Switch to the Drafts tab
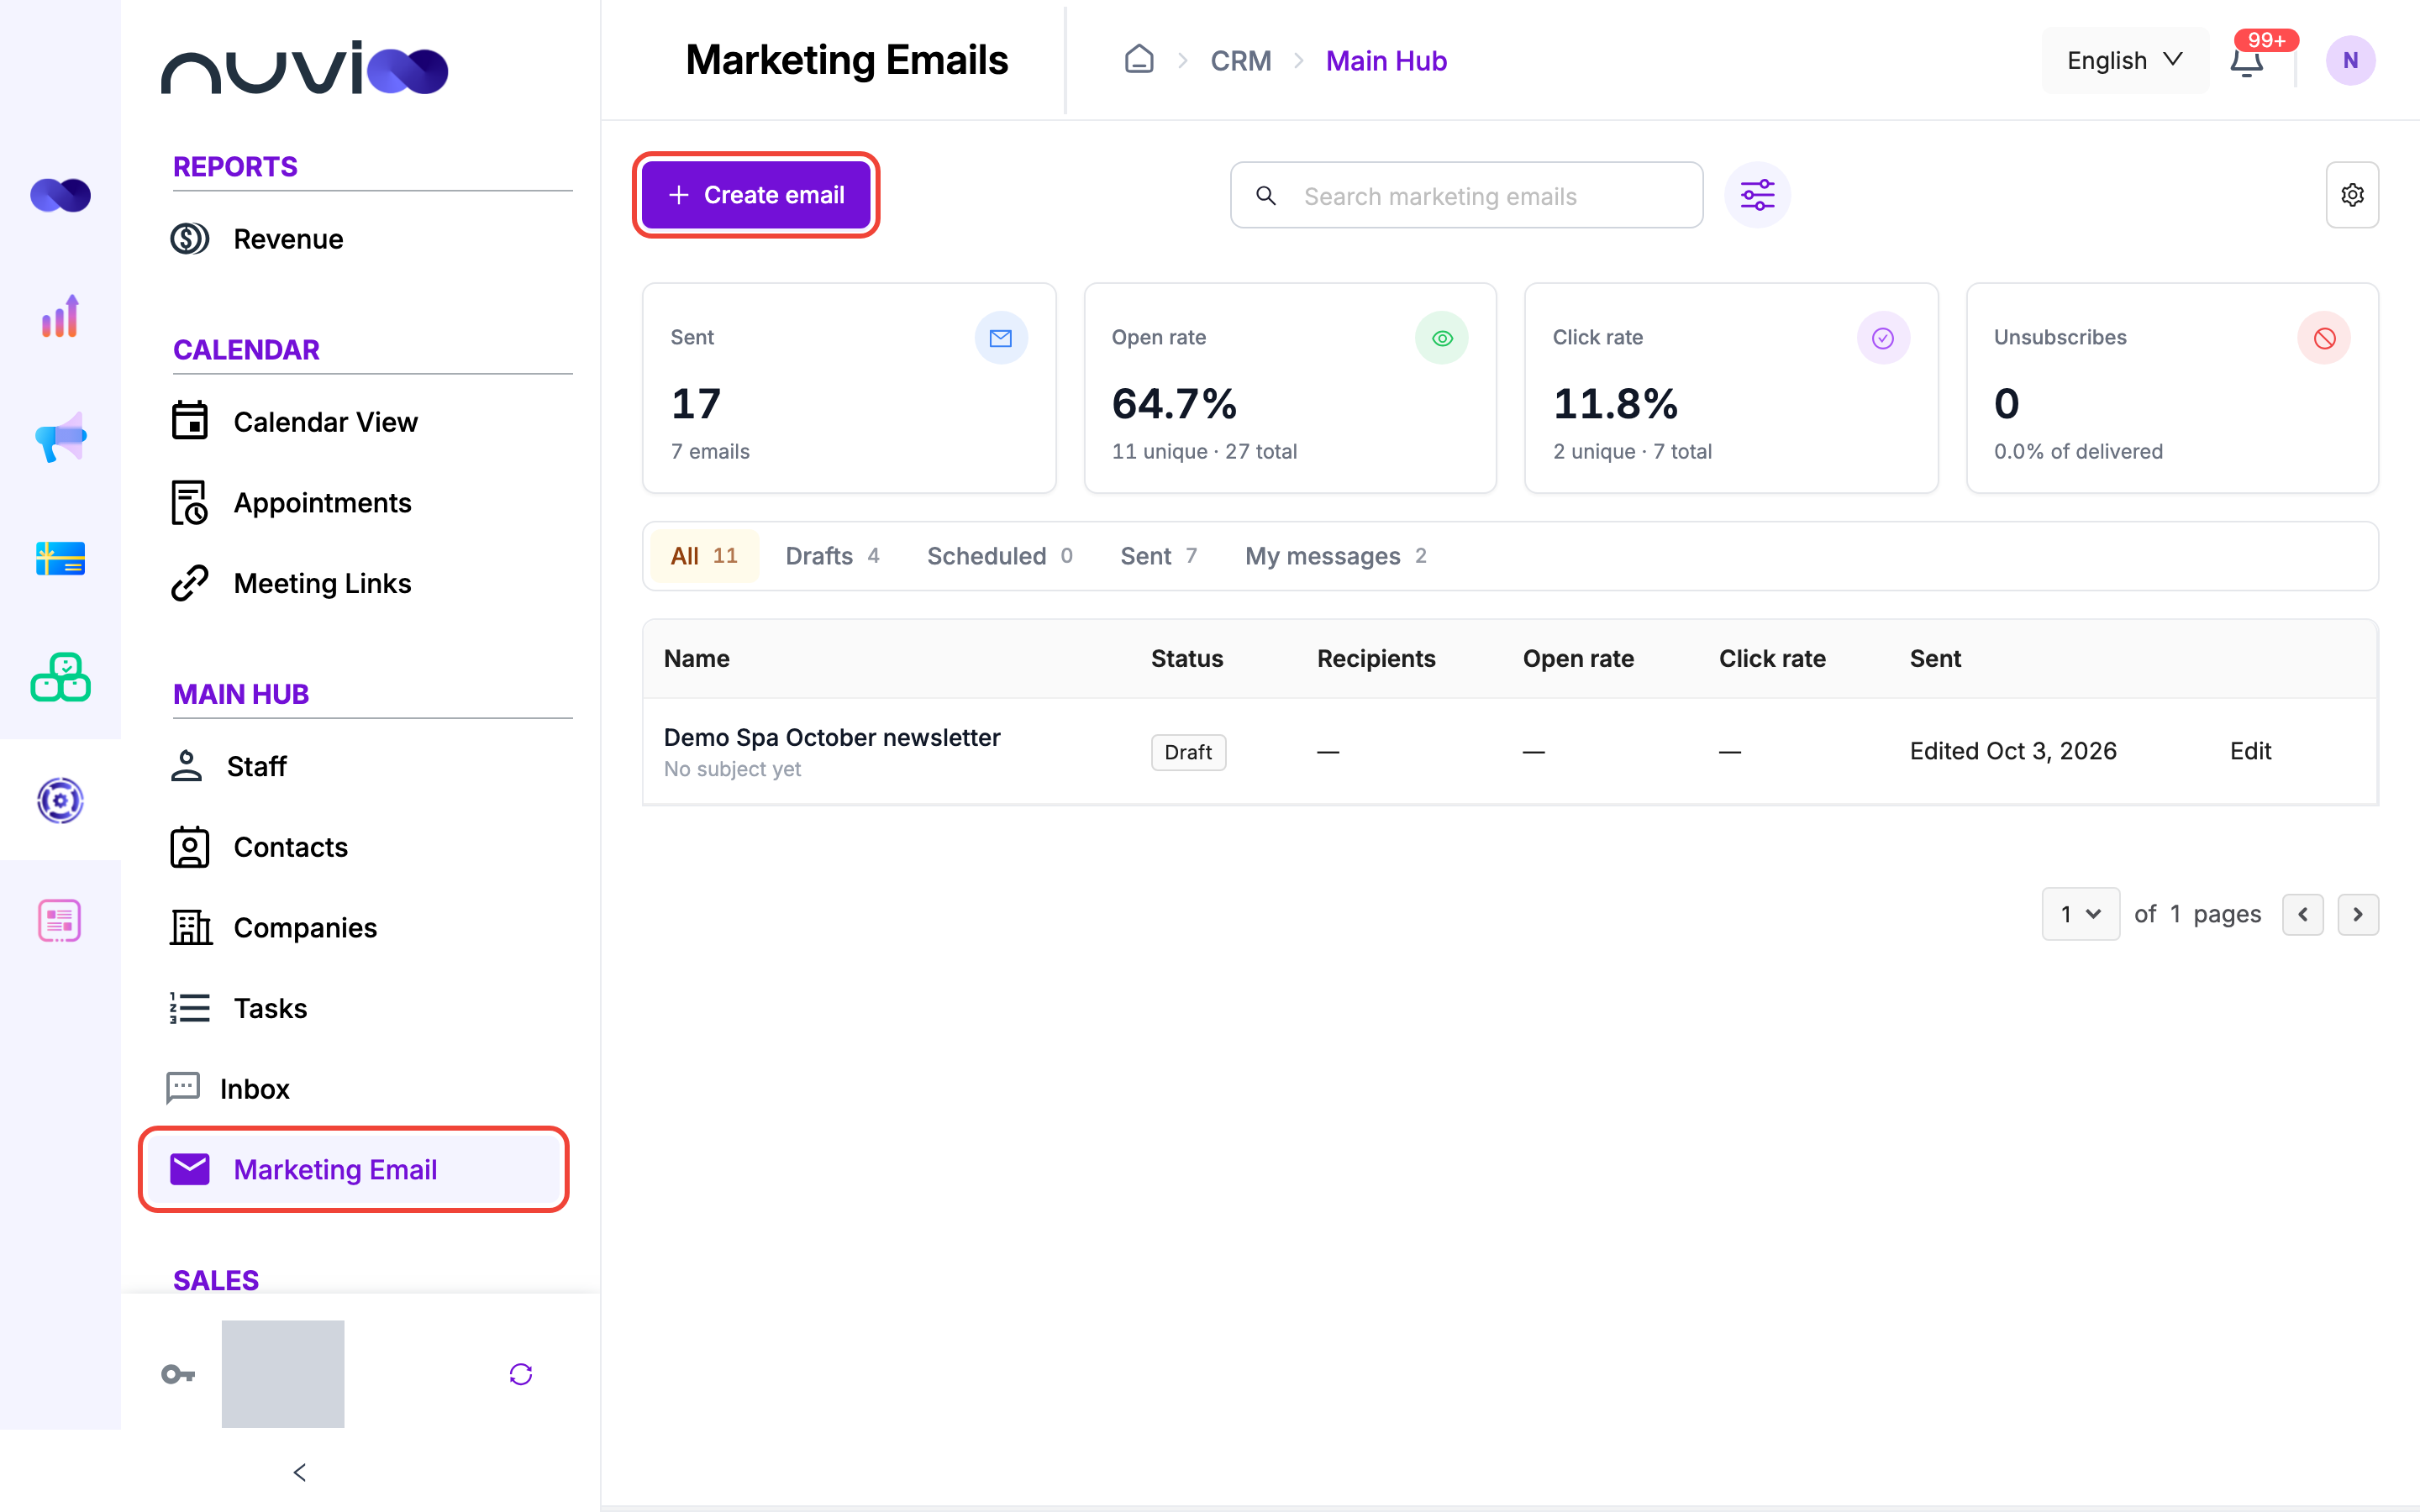 pyautogui.click(x=832, y=556)
